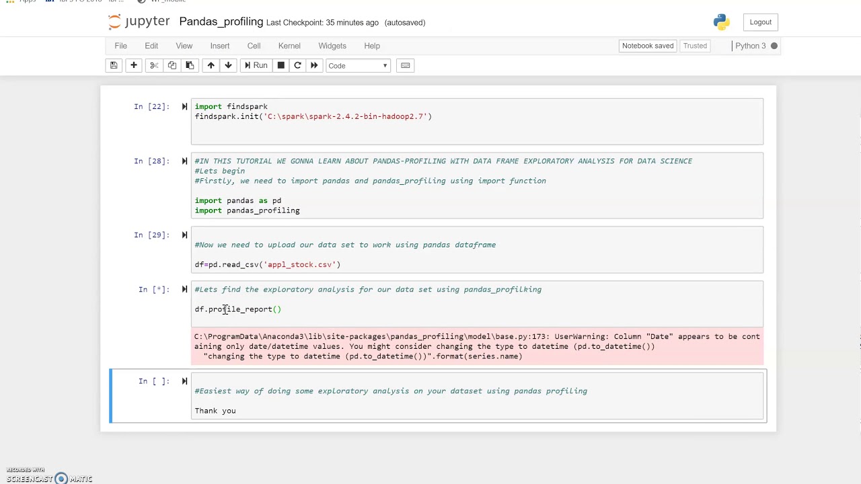Image resolution: width=861 pixels, height=484 pixels.
Task: Open the View menu
Action: [x=184, y=46]
